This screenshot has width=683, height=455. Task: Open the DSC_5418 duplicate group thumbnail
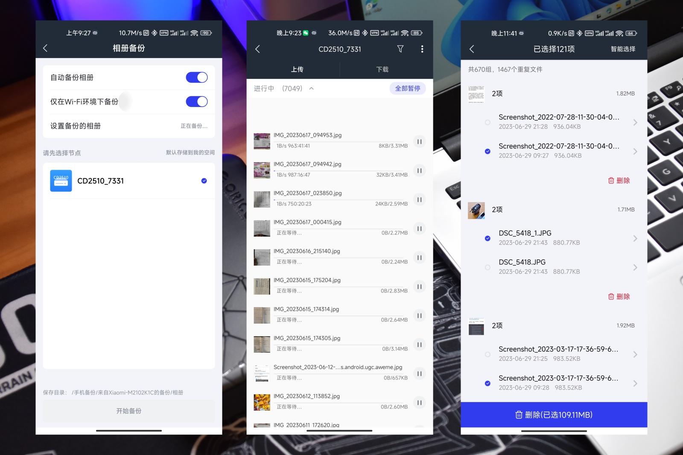[x=476, y=210]
